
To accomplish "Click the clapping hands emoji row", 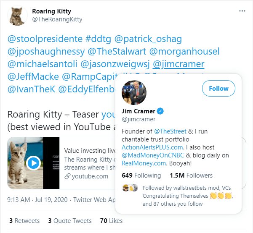I will click(x=221, y=196).
